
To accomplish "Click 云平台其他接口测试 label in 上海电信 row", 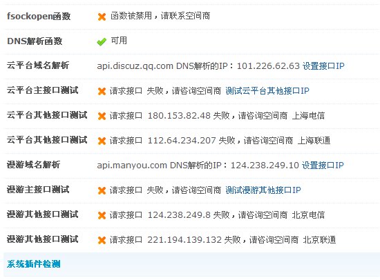I will pyautogui.click(x=47, y=115).
